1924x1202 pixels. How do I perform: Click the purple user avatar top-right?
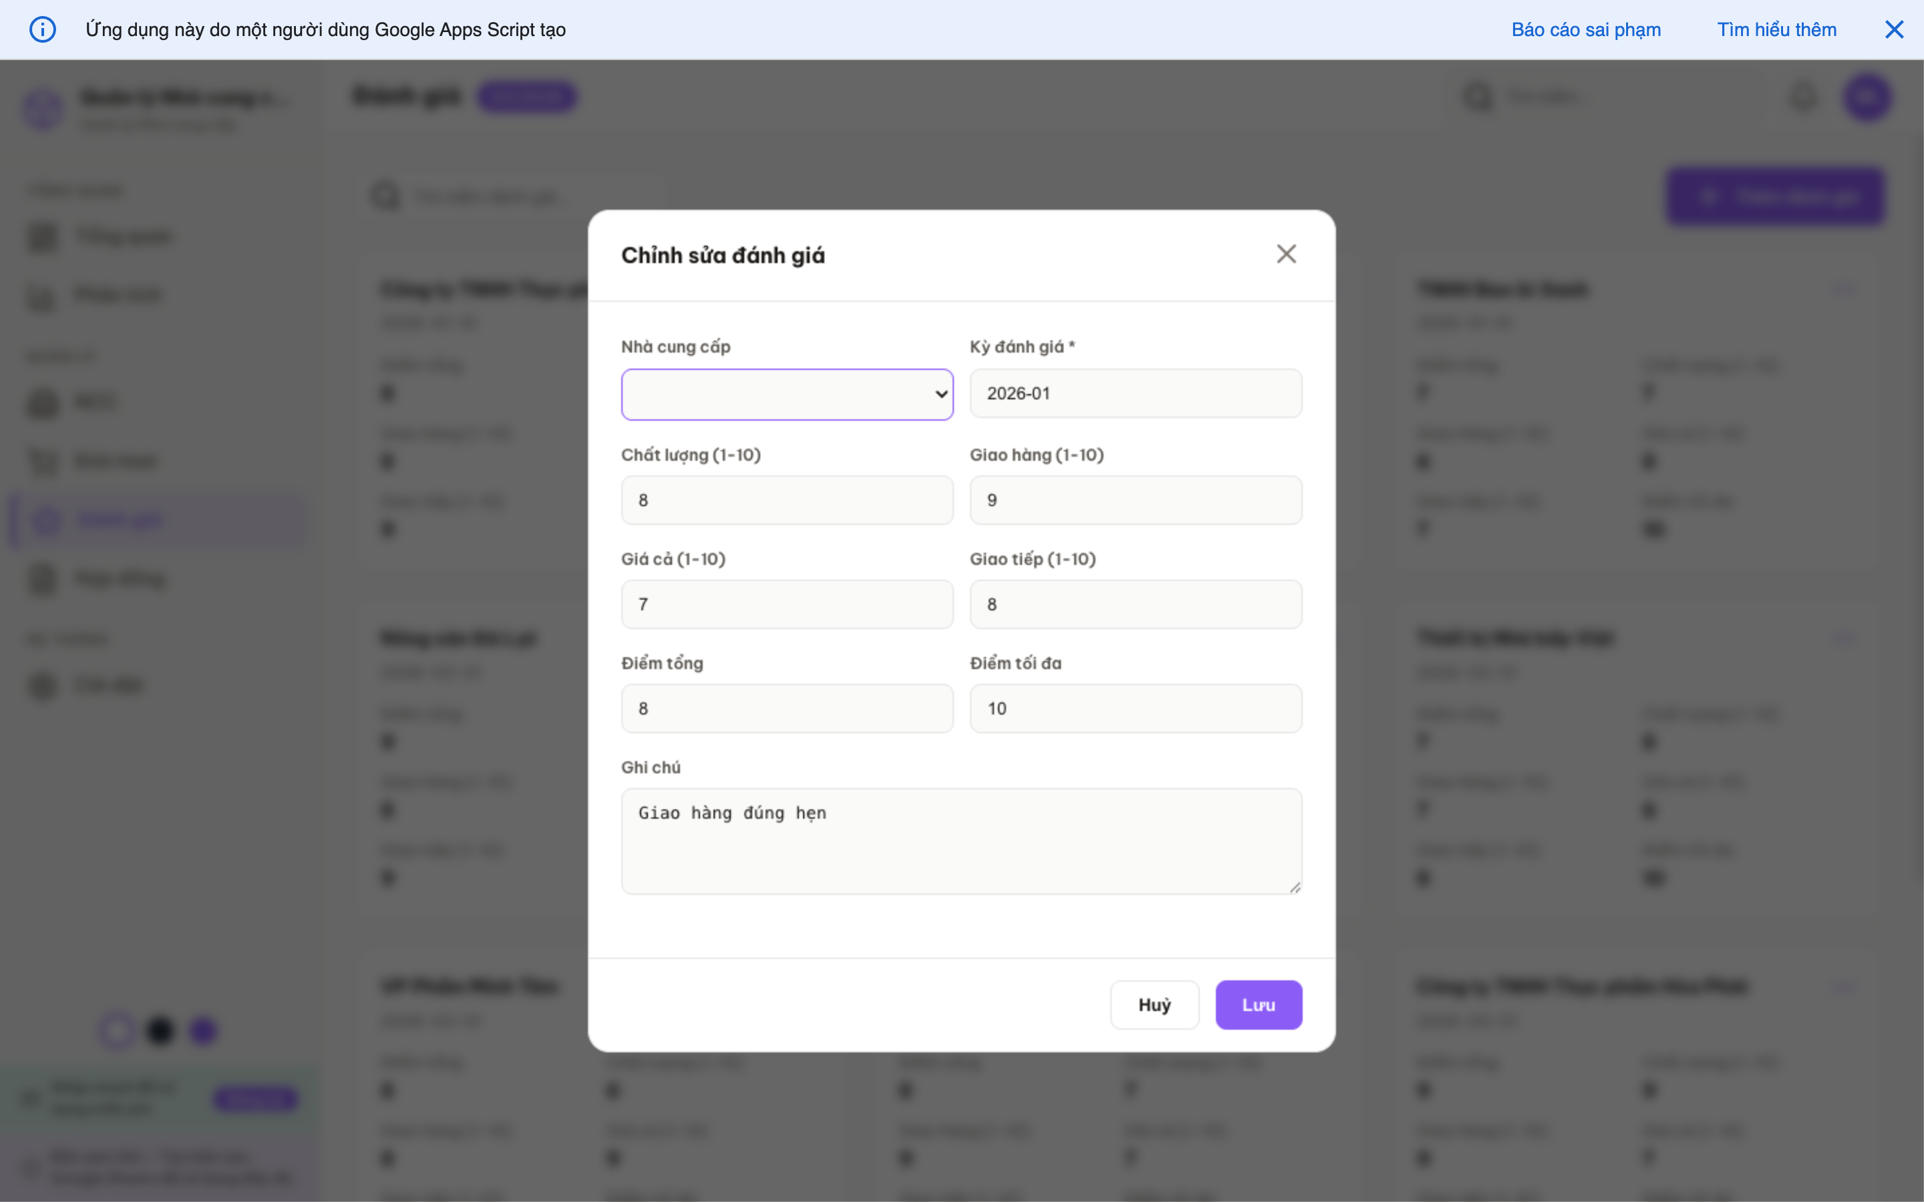[x=1867, y=97]
